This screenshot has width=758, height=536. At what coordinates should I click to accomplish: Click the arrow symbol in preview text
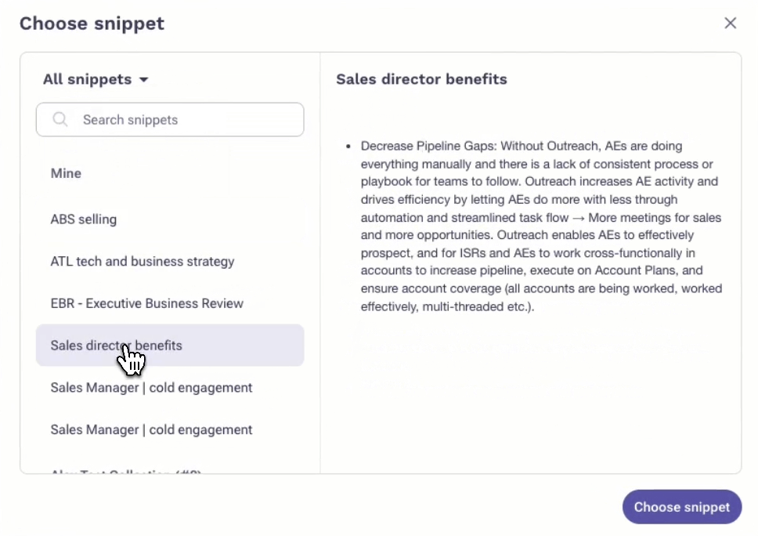pyautogui.click(x=579, y=218)
